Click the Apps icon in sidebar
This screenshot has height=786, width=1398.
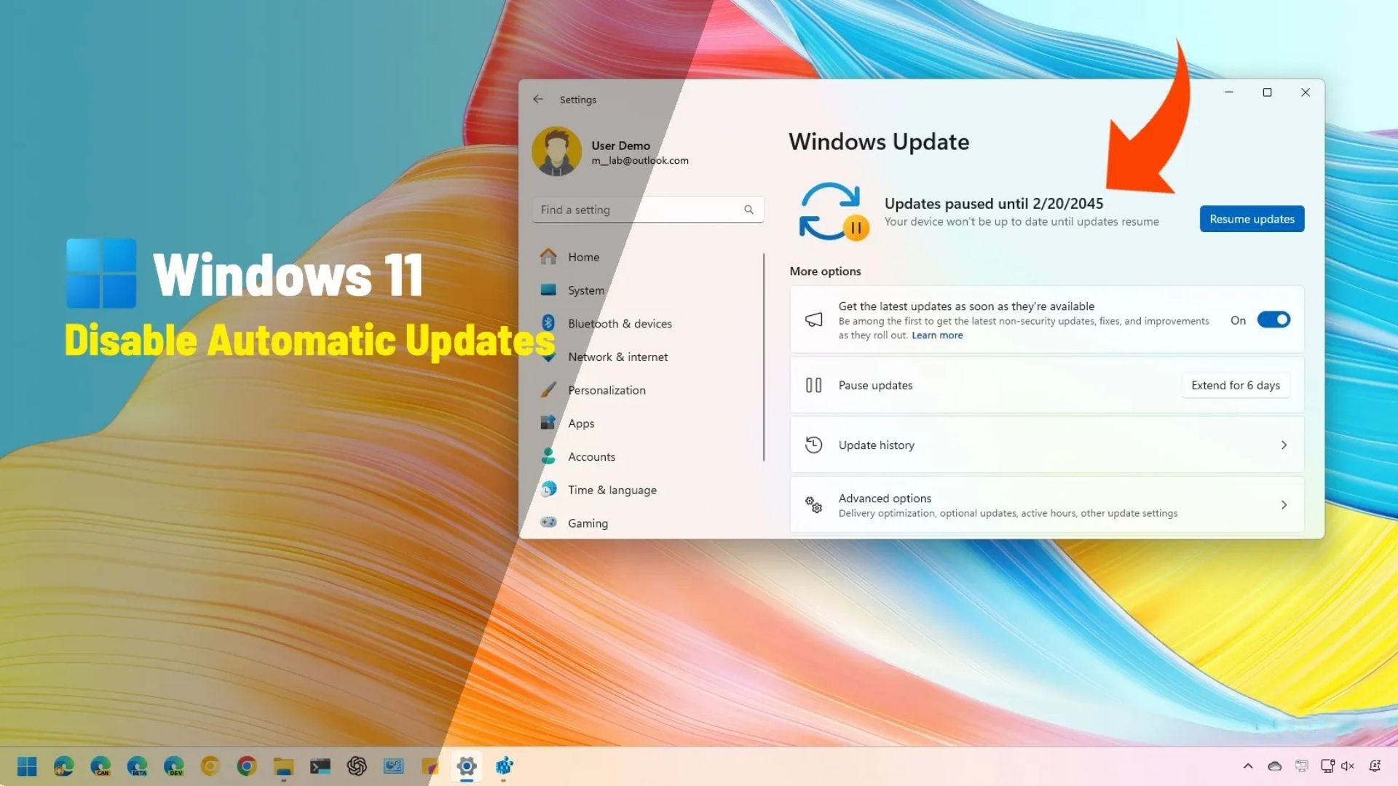pos(548,422)
